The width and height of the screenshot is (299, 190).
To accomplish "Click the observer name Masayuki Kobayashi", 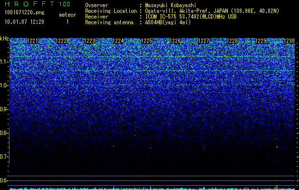I will pyautogui.click(x=170, y=5).
